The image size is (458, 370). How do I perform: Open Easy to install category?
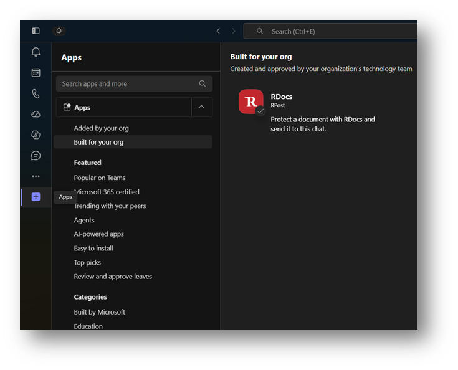[93, 249]
